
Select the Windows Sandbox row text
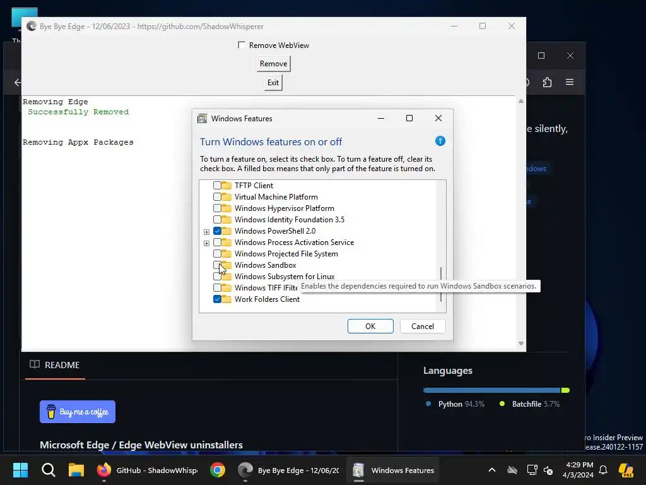(x=266, y=265)
